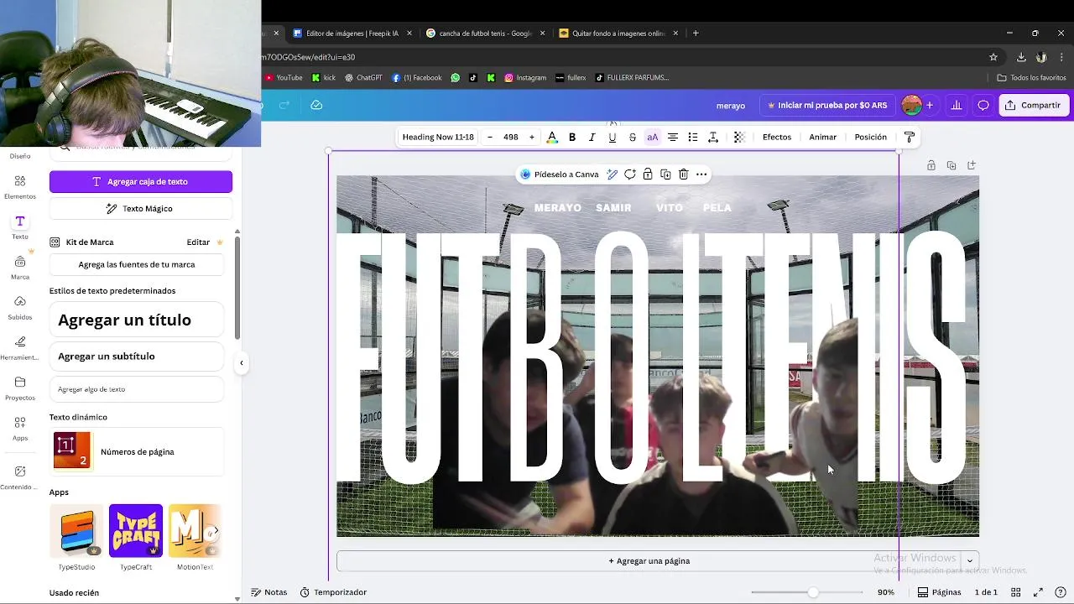Screen dimensions: 1074x604
Task: Open Proyectos in the sidebar
Action: pyautogui.click(x=20, y=388)
